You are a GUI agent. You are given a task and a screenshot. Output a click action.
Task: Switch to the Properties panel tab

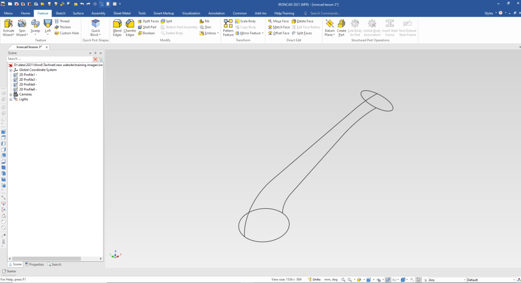point(35,264)
